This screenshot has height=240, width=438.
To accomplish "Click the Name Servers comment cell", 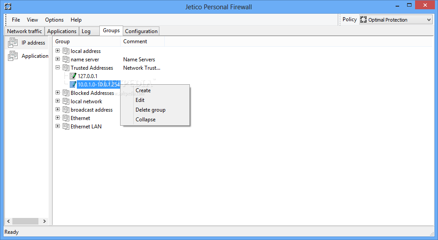I will point(139,60).
